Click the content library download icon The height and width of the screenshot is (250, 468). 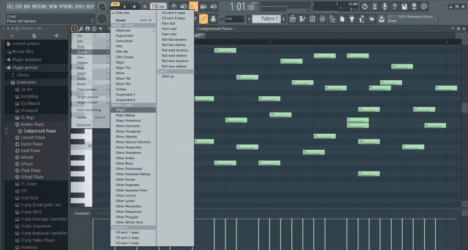[381, 19]
